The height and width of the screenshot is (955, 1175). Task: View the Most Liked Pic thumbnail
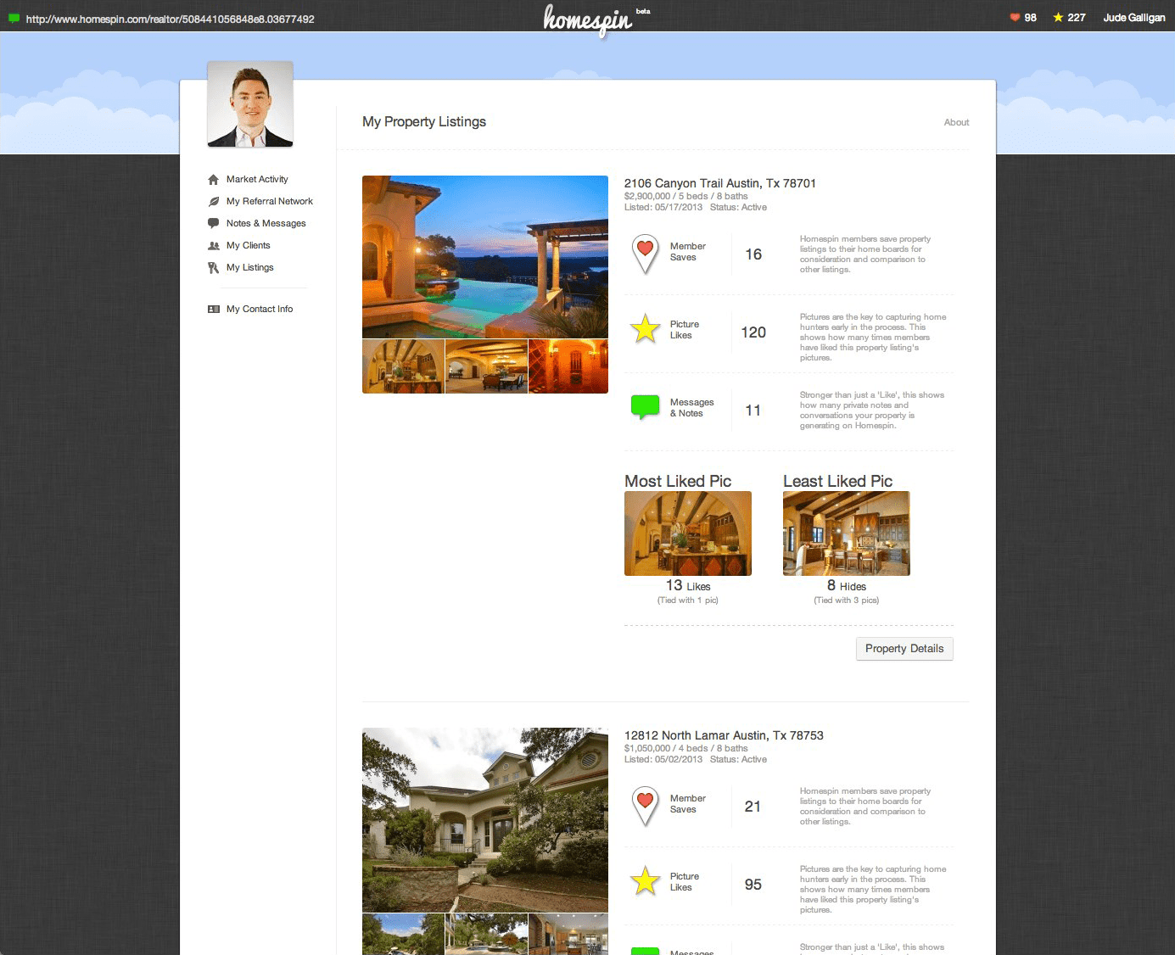[x=688, y=533]
